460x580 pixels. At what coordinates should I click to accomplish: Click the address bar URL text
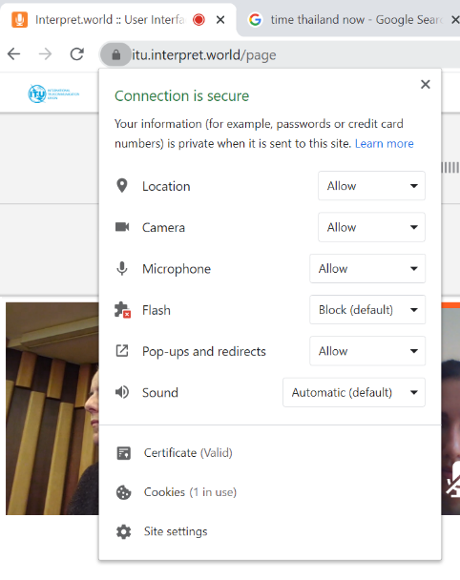coord(204,55)
